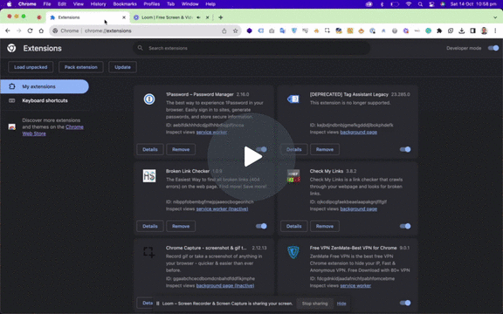503x314 pixels.
Task: Toggle the Chrome side panel icon
Action: 472,31
